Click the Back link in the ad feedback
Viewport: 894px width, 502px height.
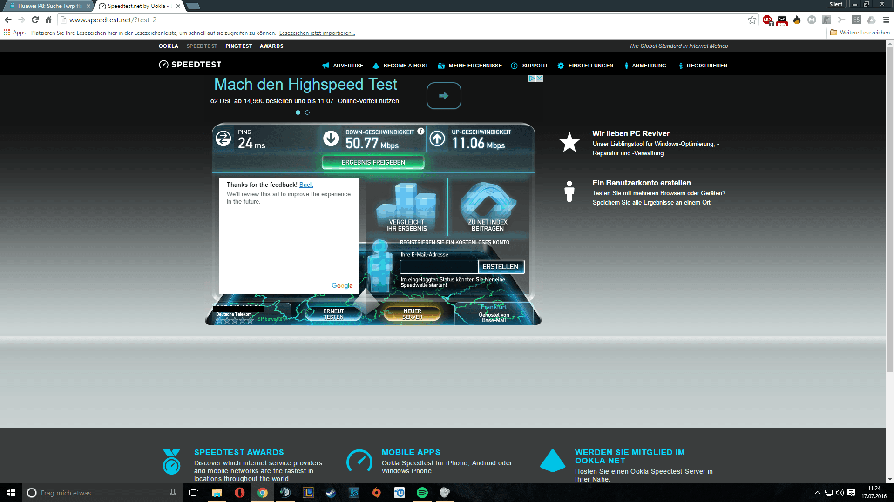[306, 185]
